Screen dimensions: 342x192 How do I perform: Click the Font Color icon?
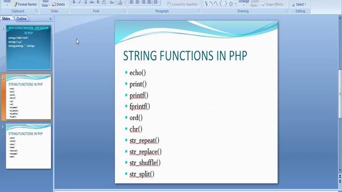(120, 2)
